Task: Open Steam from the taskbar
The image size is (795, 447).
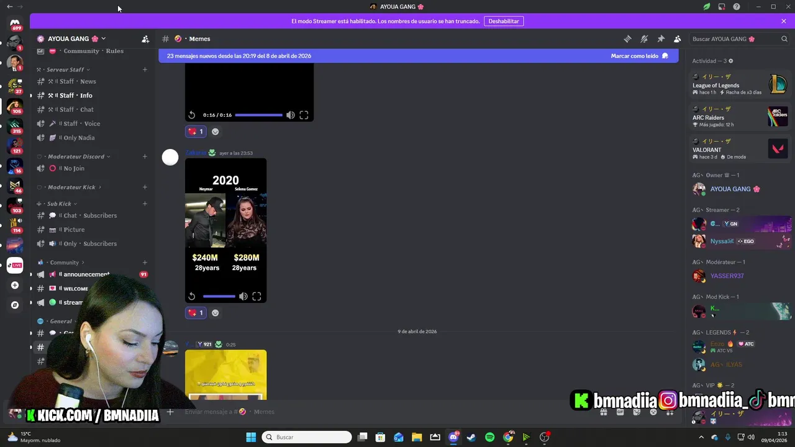Action: (x=471, y=437)
